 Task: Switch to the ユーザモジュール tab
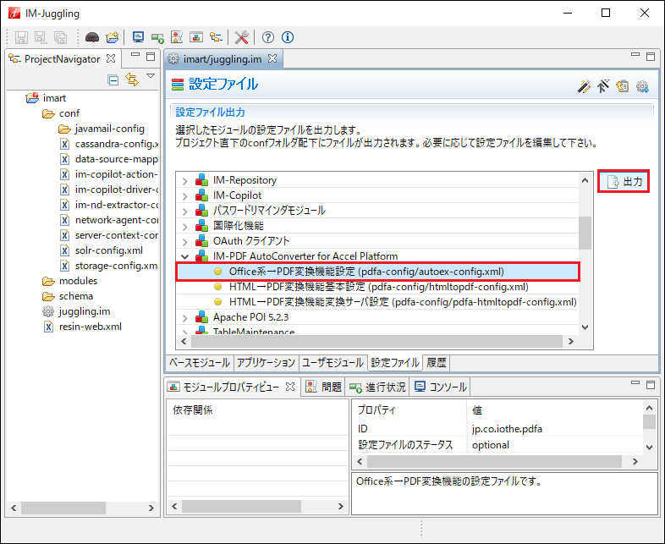pos(333,362)
